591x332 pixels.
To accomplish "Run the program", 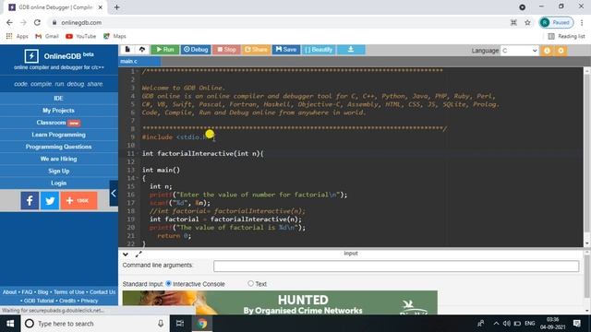I will [165, 50].
